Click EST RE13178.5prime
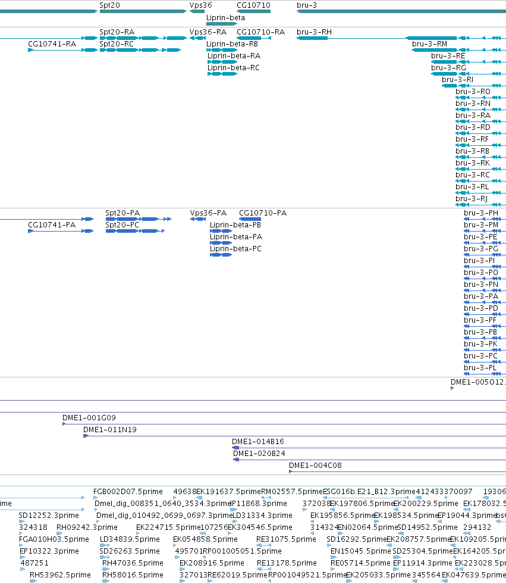This screenshot has width=506, height=584. click(264, 569)
